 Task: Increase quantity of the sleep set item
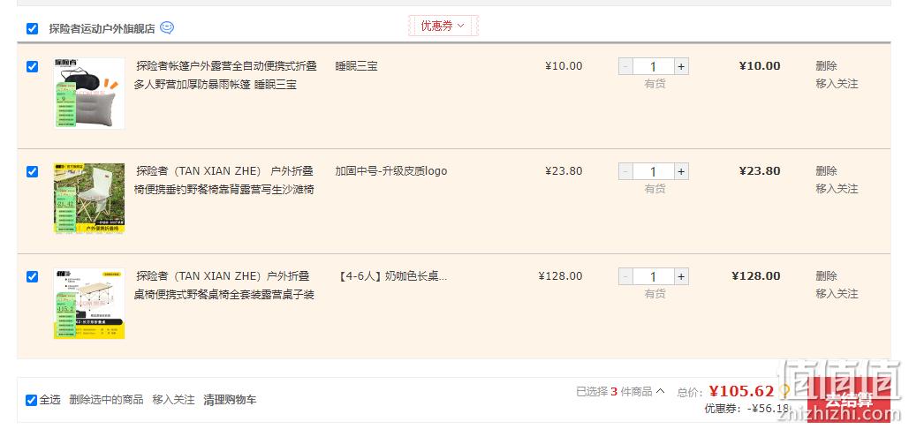[x=681, y=66]
